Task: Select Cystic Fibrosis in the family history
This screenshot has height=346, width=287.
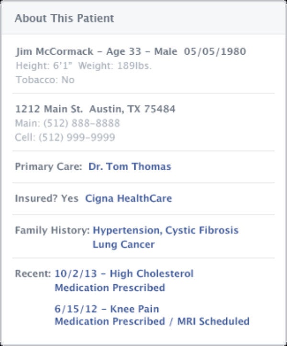Action: (202, 230)
